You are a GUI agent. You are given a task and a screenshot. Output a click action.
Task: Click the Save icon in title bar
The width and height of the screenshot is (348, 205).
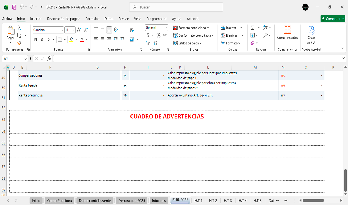(14, 7)
